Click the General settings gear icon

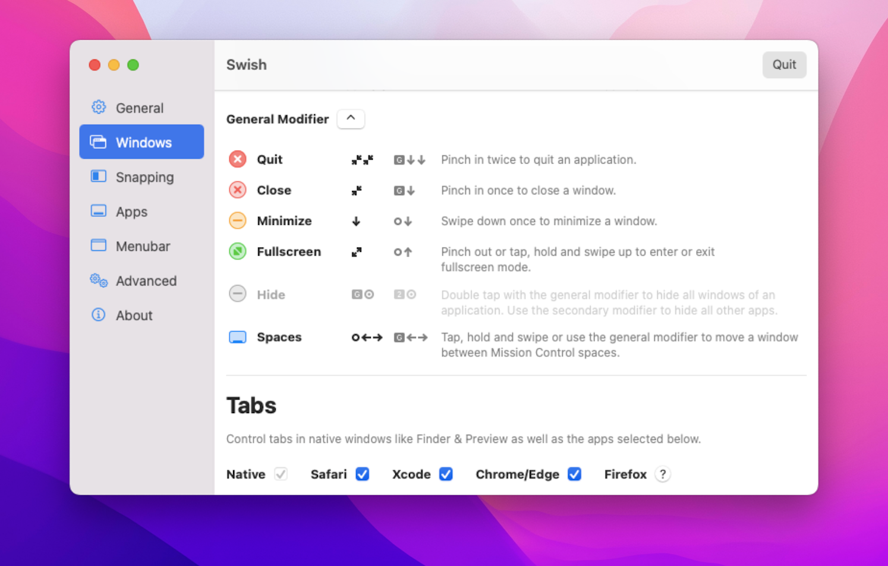(x=98, y=107)
